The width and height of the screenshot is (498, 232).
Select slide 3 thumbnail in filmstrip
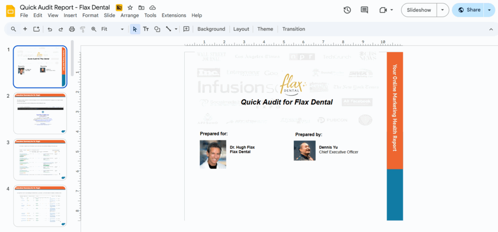[40, 160]
